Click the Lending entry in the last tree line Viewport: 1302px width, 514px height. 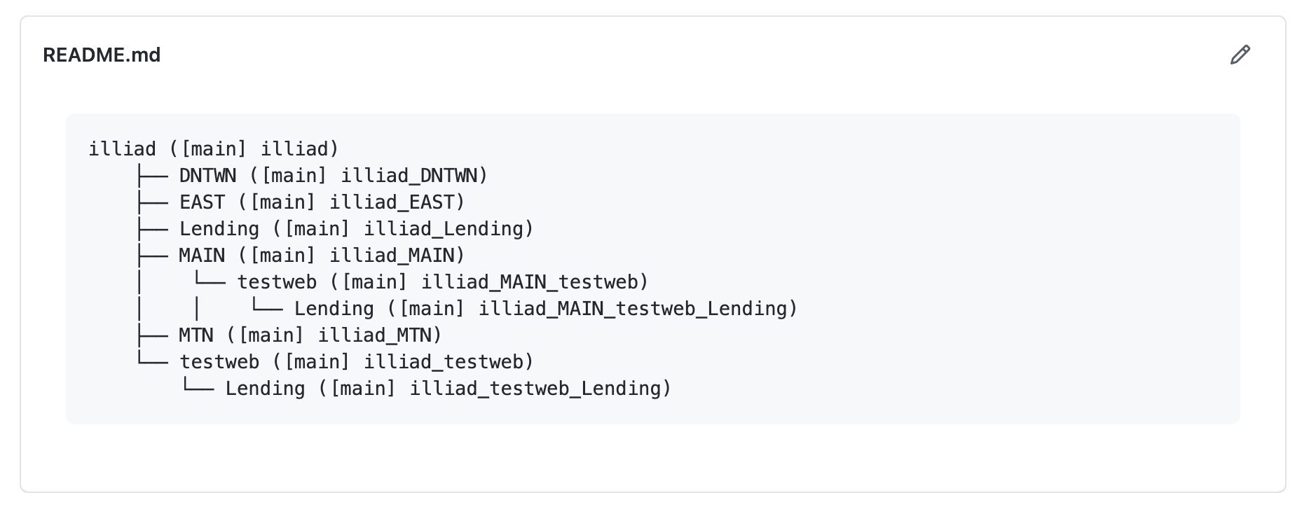pos(265,389)
